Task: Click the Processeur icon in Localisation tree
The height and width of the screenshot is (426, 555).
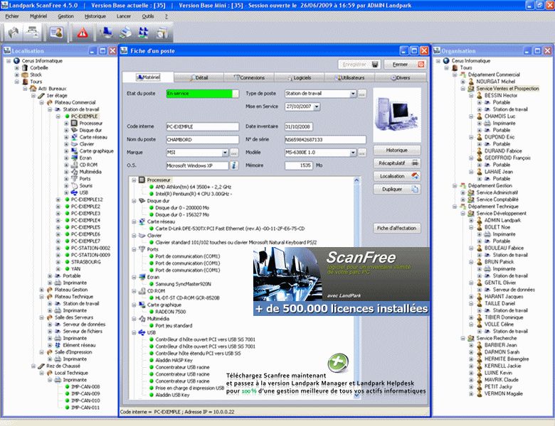Action: point(74,124)
